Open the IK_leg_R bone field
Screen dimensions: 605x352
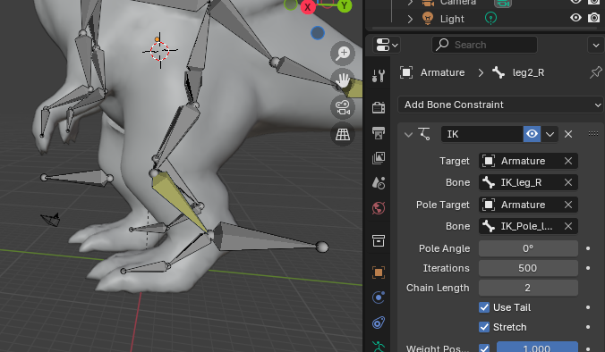coord(528,182)
